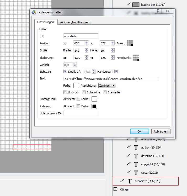Switch to Aktionen/Modifikatoren tab
Screen dimensions: 187x196
click(x=75, y=22)
